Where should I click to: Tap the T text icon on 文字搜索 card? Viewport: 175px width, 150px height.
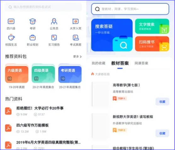pos(164,30)
